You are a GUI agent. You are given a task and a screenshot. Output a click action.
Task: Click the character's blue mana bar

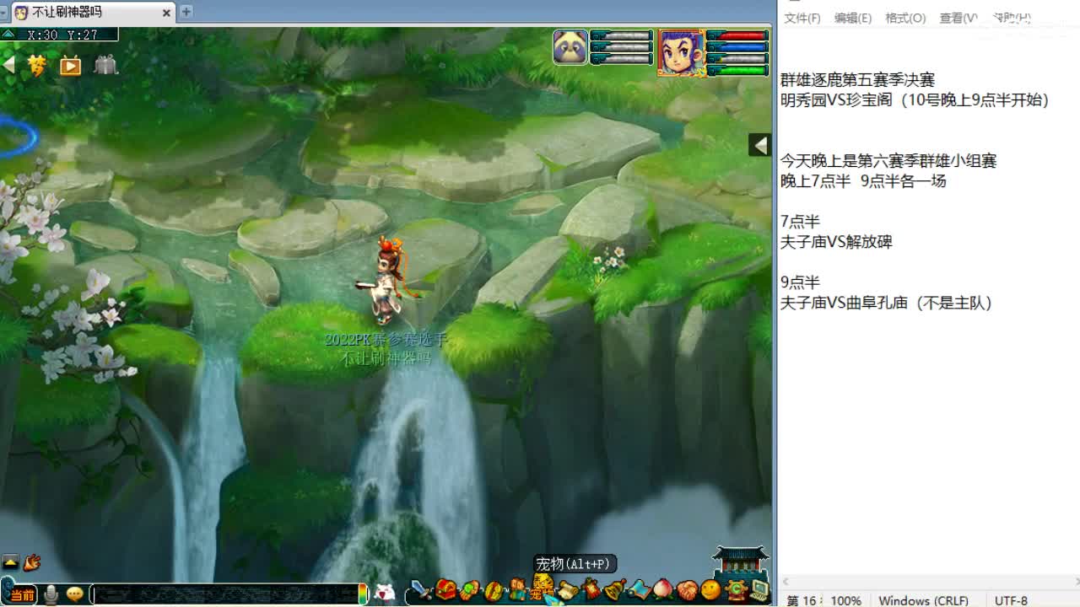737,47
